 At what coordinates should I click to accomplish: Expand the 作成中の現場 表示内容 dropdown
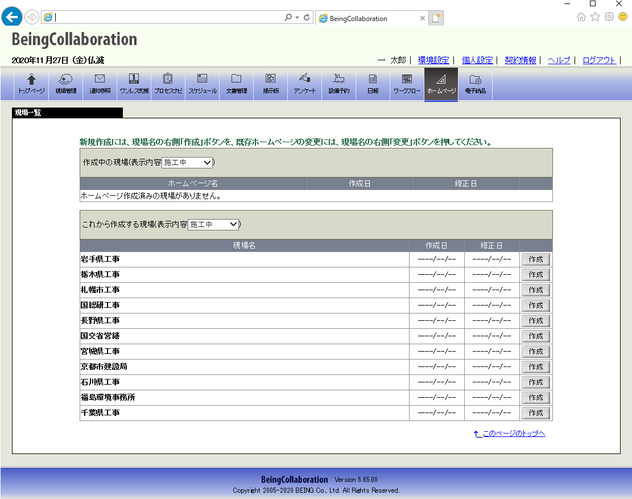[187, 162]
